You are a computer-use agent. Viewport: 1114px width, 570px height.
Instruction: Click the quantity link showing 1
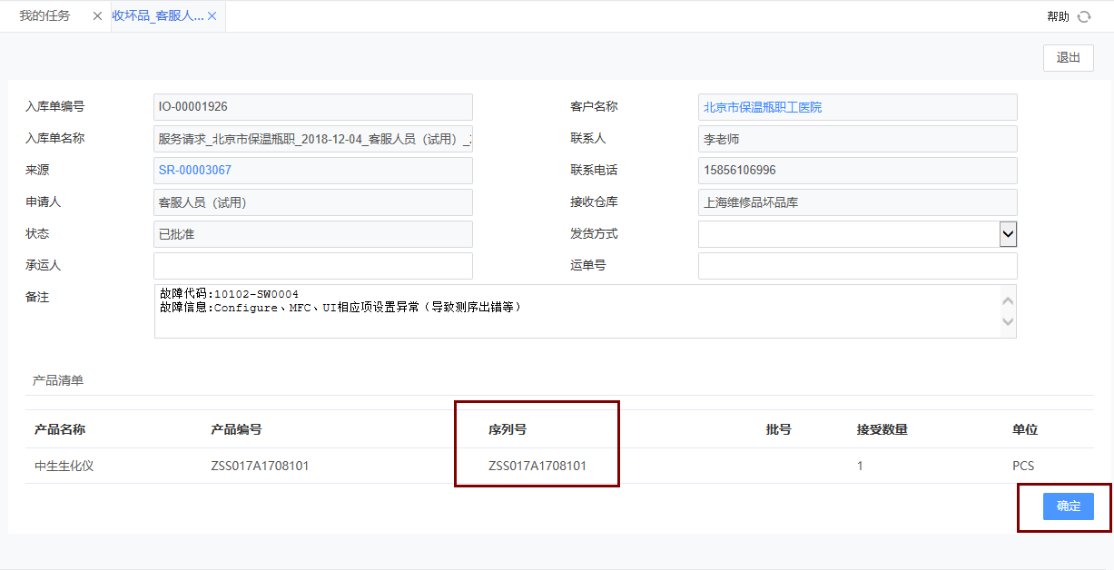pyautogui.click(x=860, y=466)
